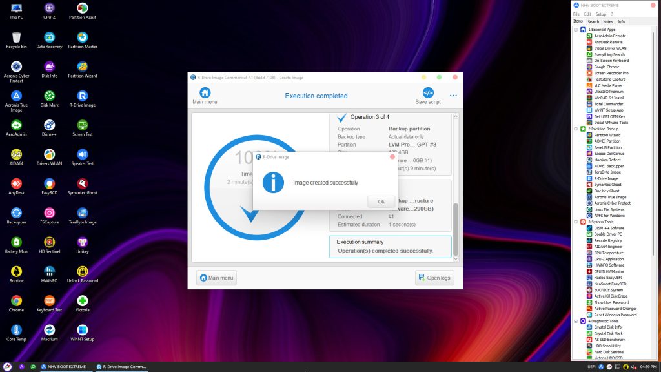Image resolution: width=661 pixels, height=372 pixels.
Task: Select Crystal Disk Info tree entry
Action: pyautogui.click(x=608, y=327)
